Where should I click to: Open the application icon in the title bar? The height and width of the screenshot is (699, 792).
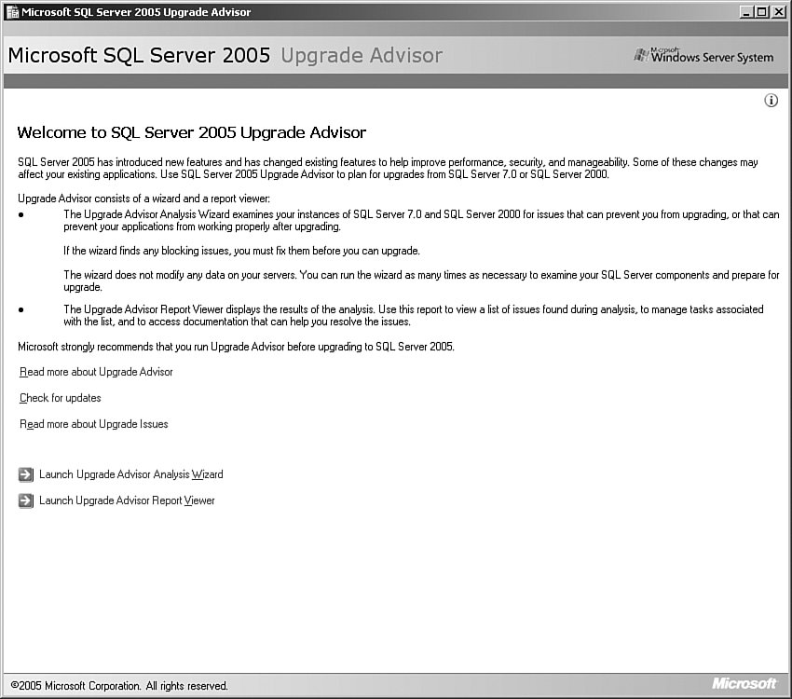point(12,12)
